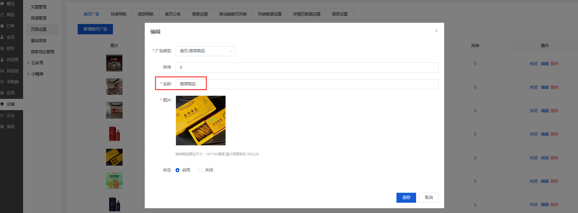Click the fifth row 编辑 link
This screenshot has height=213, width=578.
click(x=545, y=158)
